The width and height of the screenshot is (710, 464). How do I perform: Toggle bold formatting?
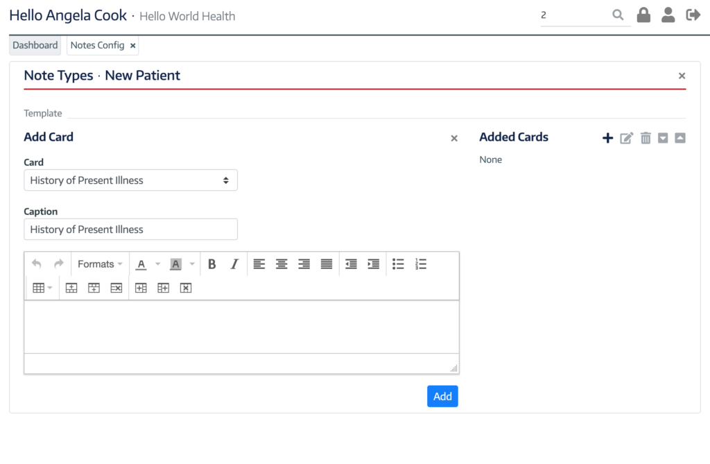[211, 264]
